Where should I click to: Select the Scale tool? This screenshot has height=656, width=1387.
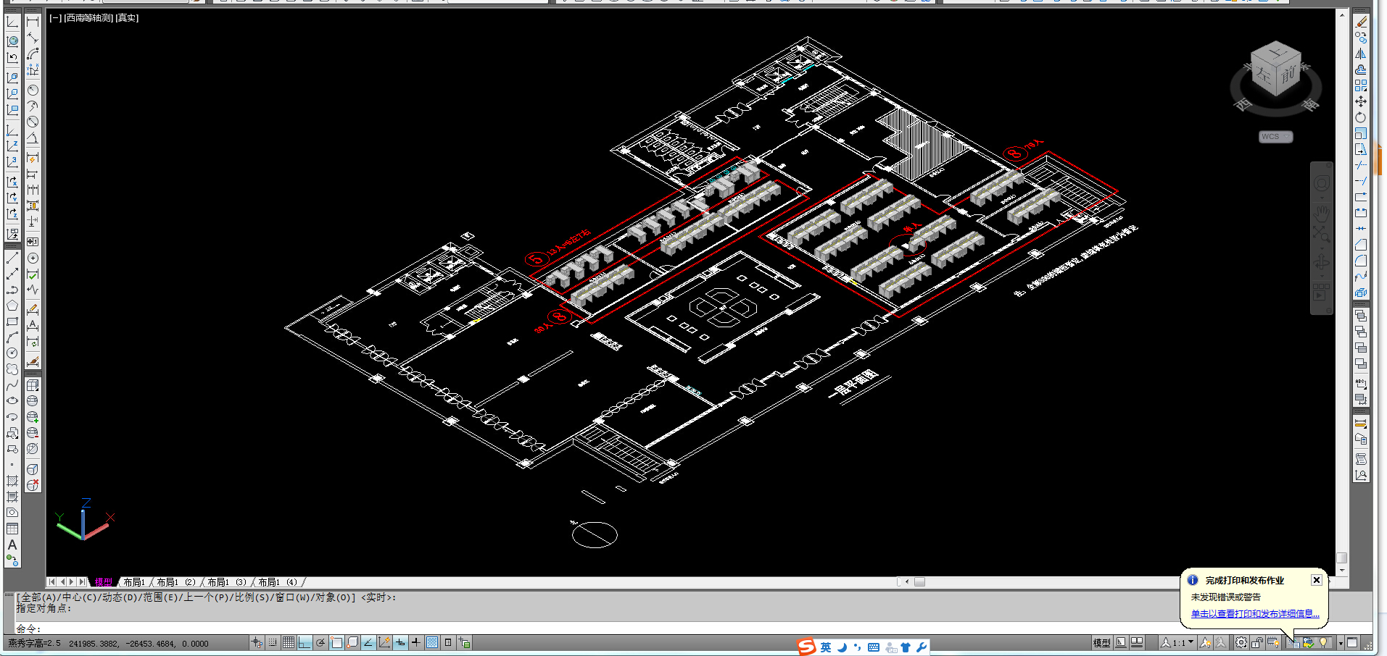click(1361, 133)
